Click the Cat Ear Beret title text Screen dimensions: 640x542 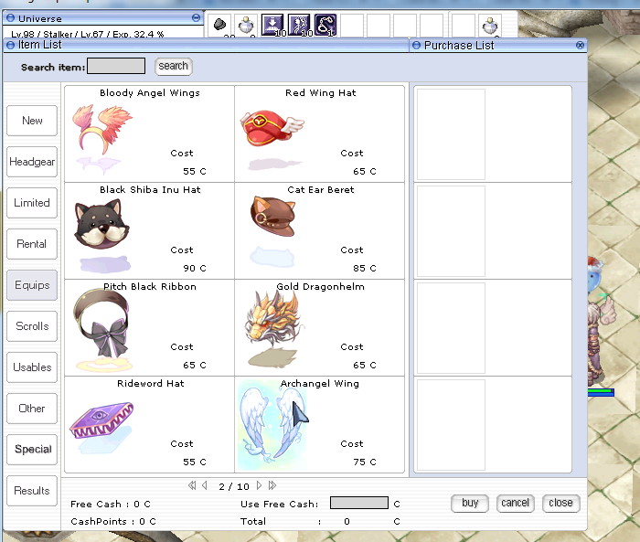click(321, 190)
